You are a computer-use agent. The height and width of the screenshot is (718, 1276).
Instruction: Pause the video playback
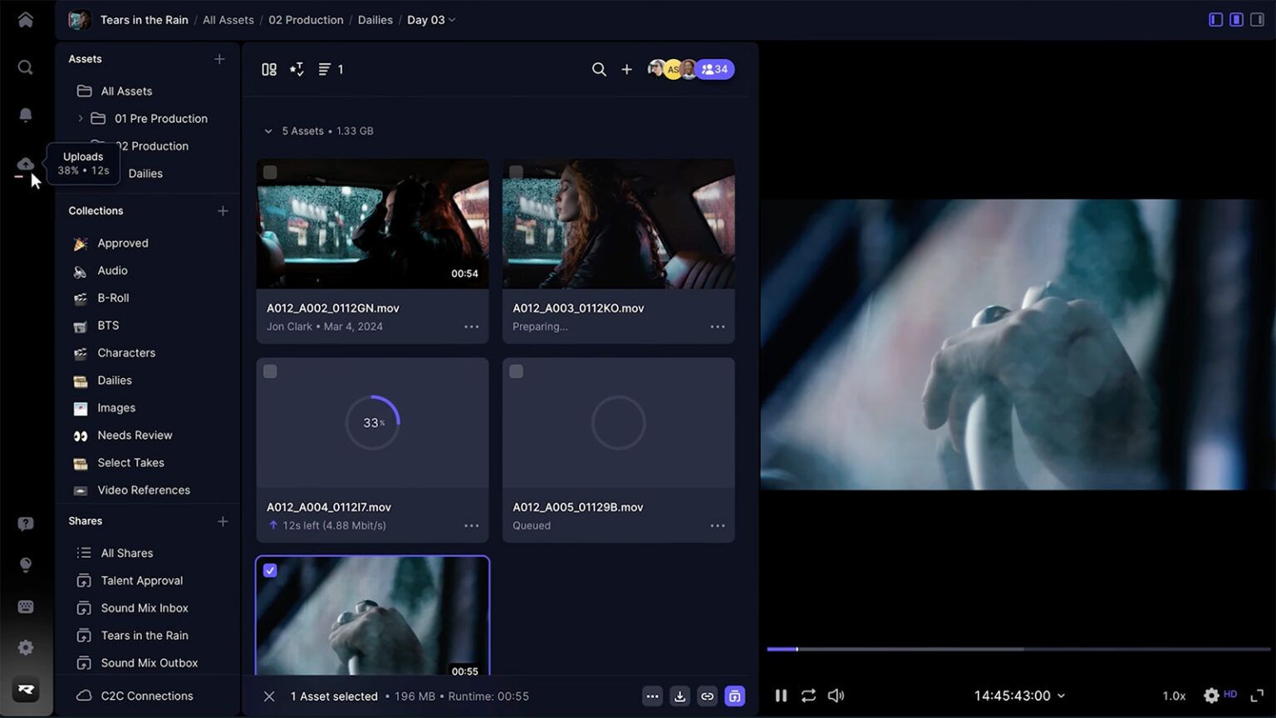[x=781, y=696]
